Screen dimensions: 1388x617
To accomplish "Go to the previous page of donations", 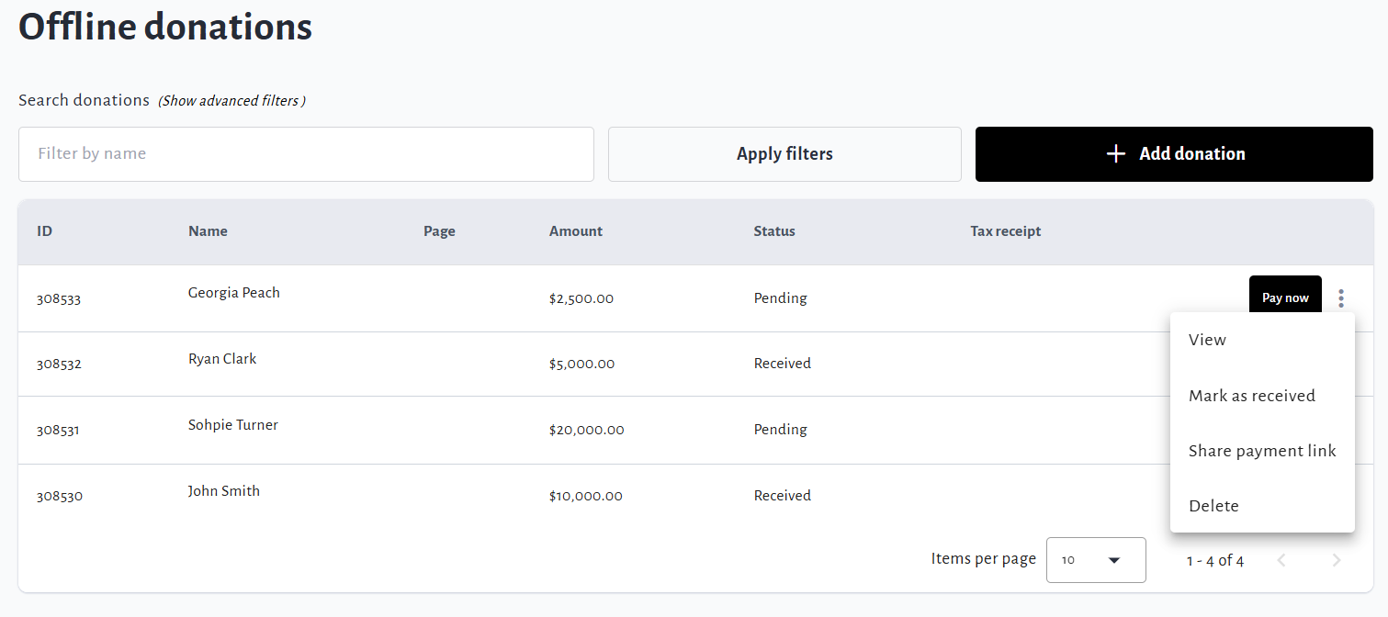I will pyautogui.click(x=1281, y=560).
